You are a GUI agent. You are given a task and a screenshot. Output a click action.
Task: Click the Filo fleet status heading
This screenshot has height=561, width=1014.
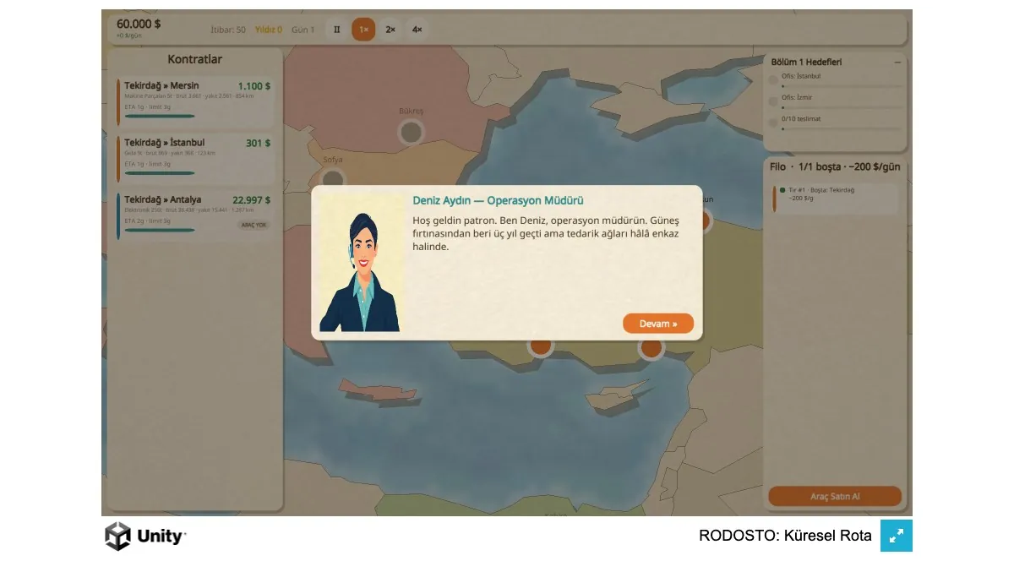click(x=835, y=166)
